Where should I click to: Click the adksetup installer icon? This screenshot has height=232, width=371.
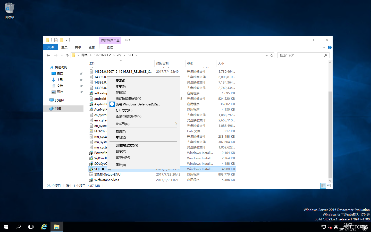tap(91, 93)
